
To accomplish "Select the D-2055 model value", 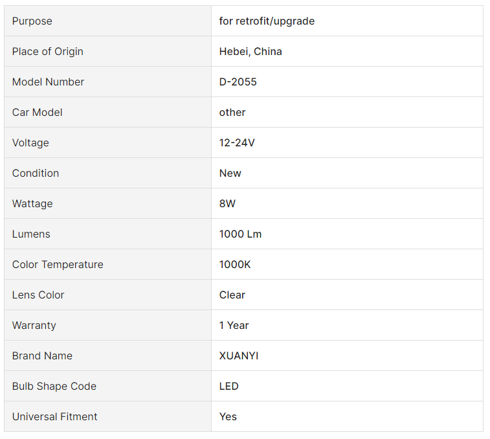I will point(238,82).
